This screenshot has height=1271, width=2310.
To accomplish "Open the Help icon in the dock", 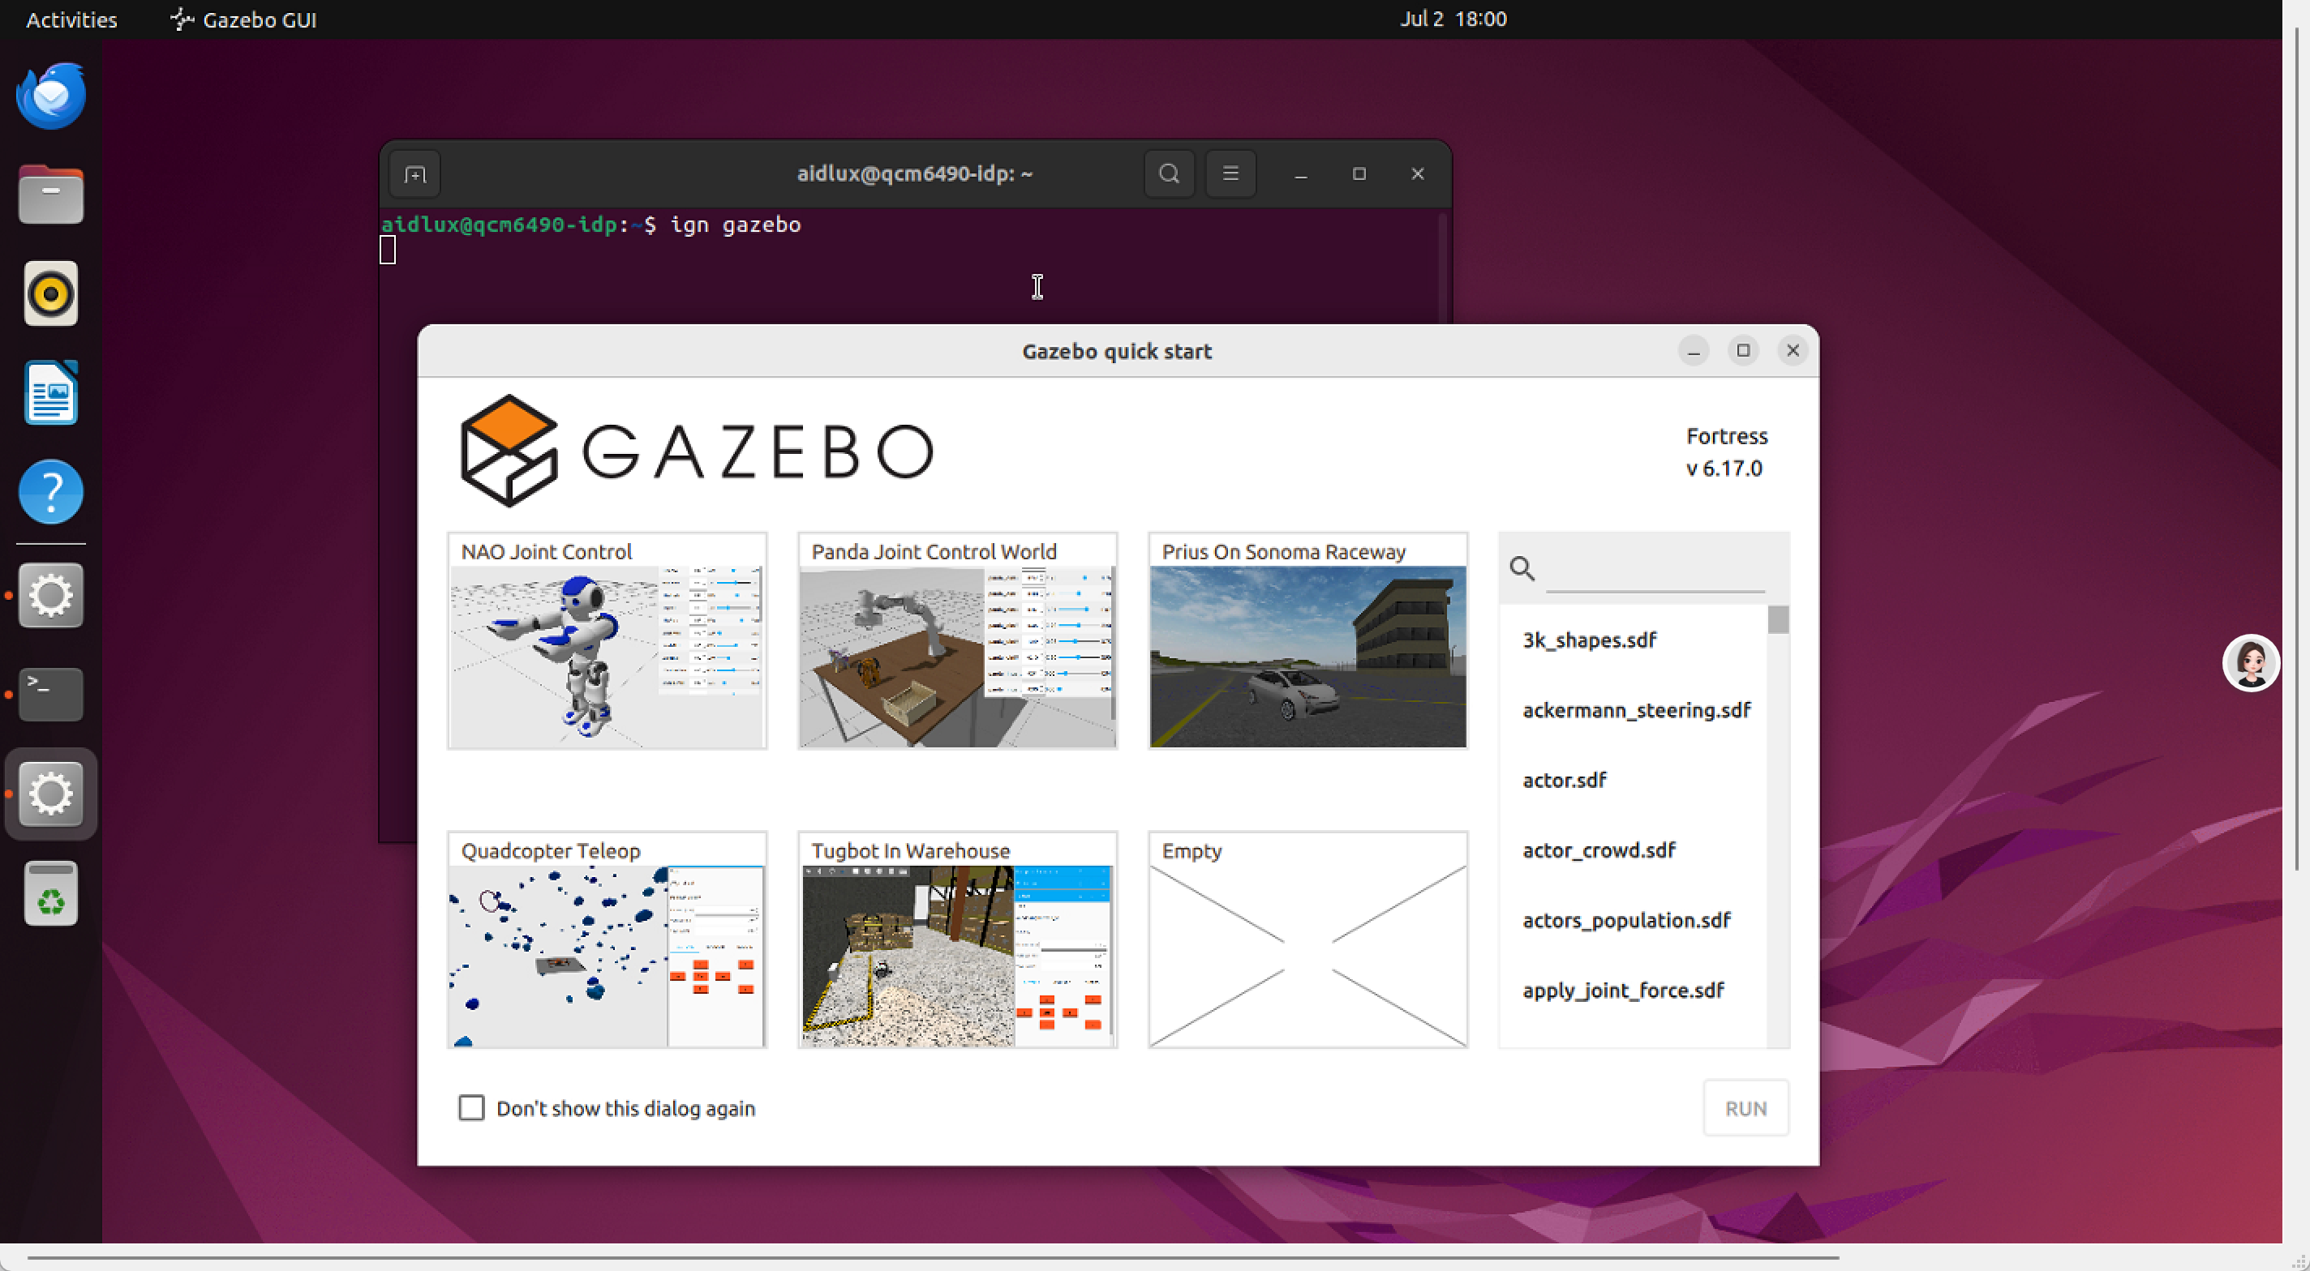I will point(50,491).
